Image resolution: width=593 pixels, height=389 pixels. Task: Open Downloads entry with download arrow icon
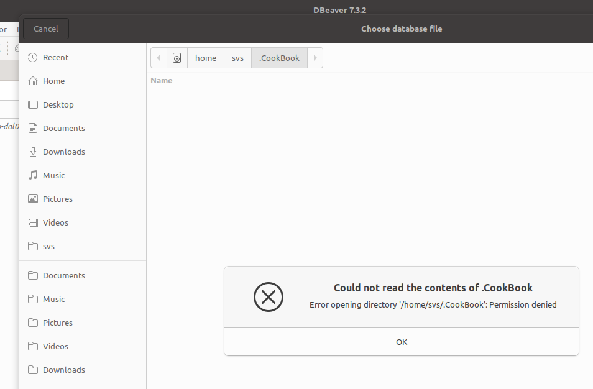(83, 152)
